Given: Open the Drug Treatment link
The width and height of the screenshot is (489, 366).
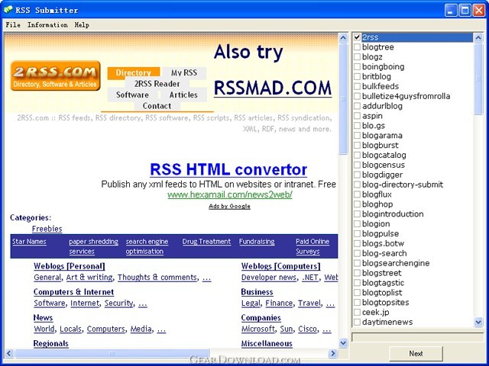Looking at the screenshot, I should pos(206,242).
